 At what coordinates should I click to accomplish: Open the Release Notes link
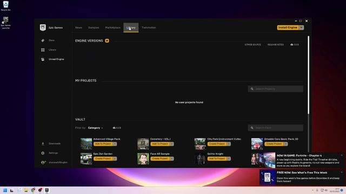pyautogui.click(x=276, y=45)
